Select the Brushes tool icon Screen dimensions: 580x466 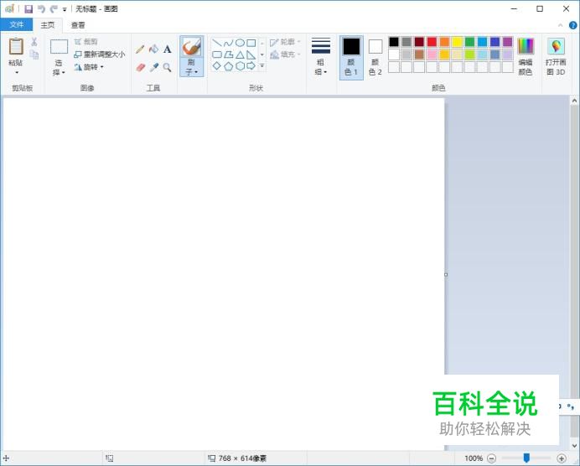click(x=192, y=47)
